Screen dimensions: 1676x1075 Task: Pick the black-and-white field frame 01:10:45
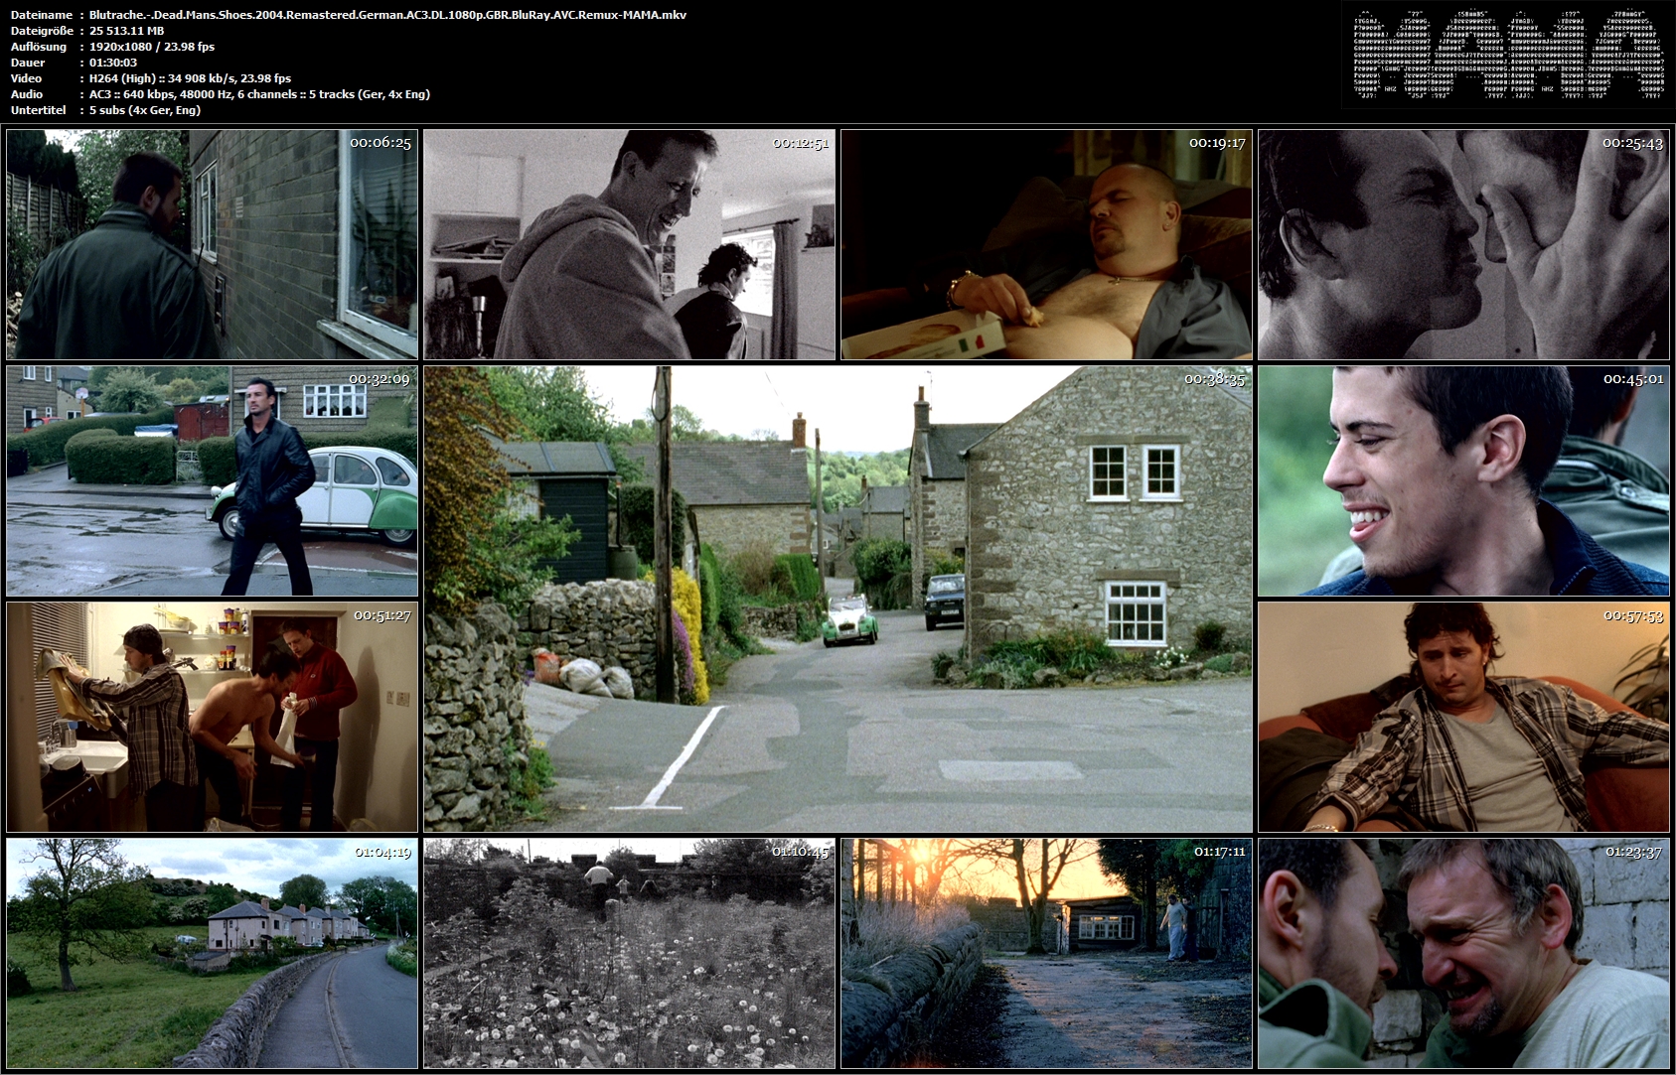point(629,953)
